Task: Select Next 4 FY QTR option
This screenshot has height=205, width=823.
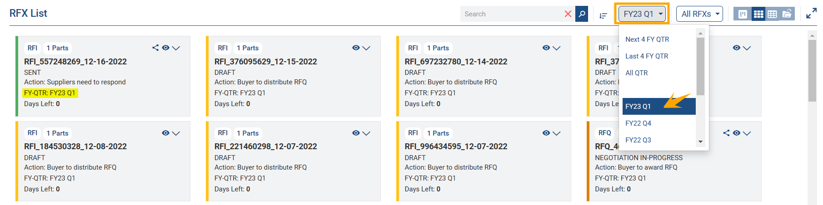Action: pyautogui.click(x=647, y=39)
